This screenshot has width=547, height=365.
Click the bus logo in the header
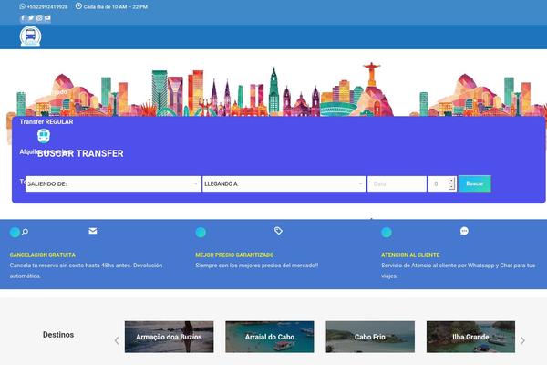[x=30, y=36]
